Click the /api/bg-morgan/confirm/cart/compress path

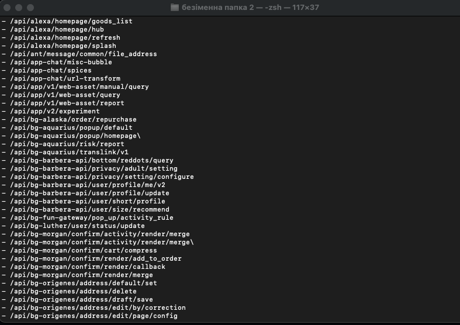84,251
